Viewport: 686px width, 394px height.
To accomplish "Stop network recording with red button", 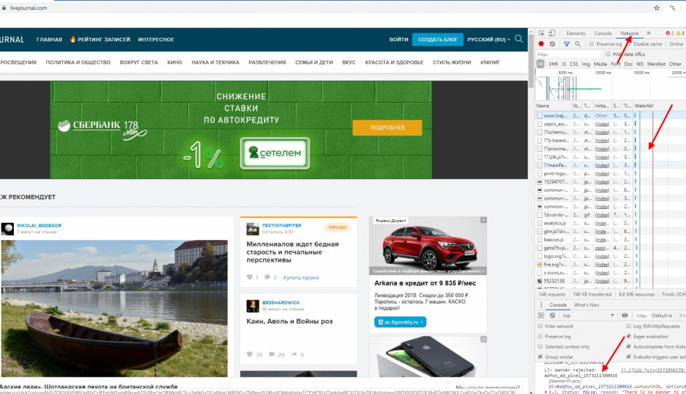I will 541,44.
